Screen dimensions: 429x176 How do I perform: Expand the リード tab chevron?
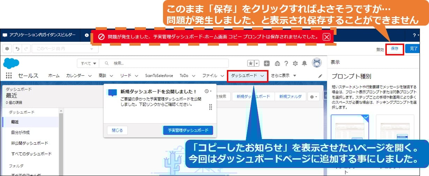(136, 76)
